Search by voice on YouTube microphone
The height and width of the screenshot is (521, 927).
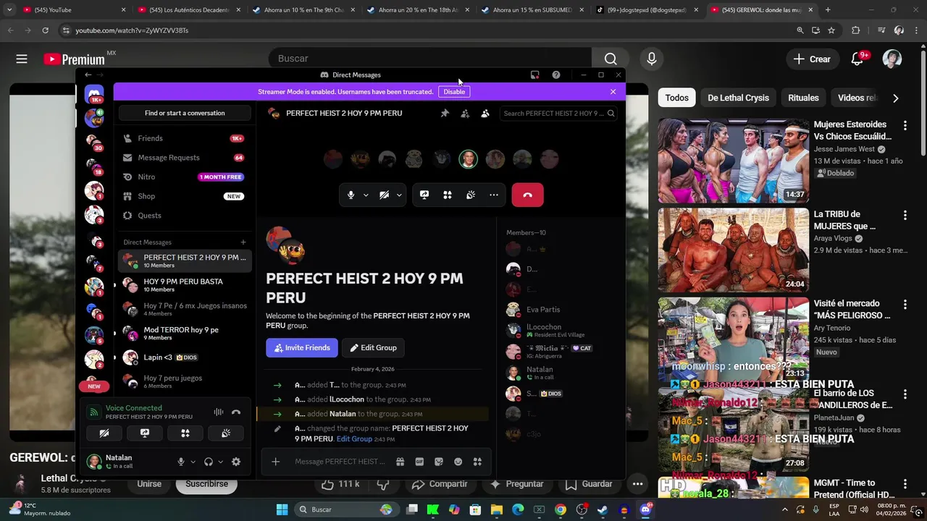(x=652, y=59)
